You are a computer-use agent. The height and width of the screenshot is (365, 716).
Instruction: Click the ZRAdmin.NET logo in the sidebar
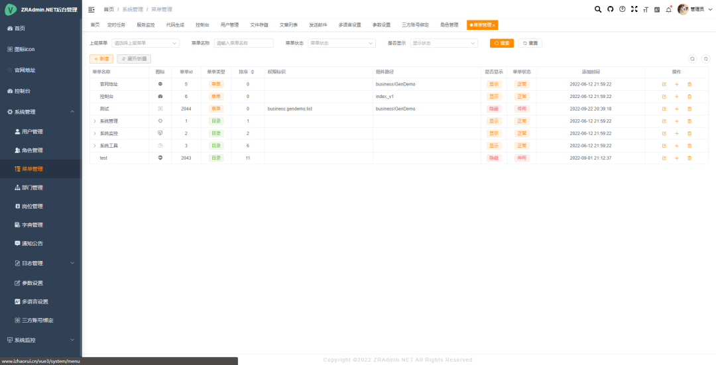pyautogui.click(x=10, y=9)
